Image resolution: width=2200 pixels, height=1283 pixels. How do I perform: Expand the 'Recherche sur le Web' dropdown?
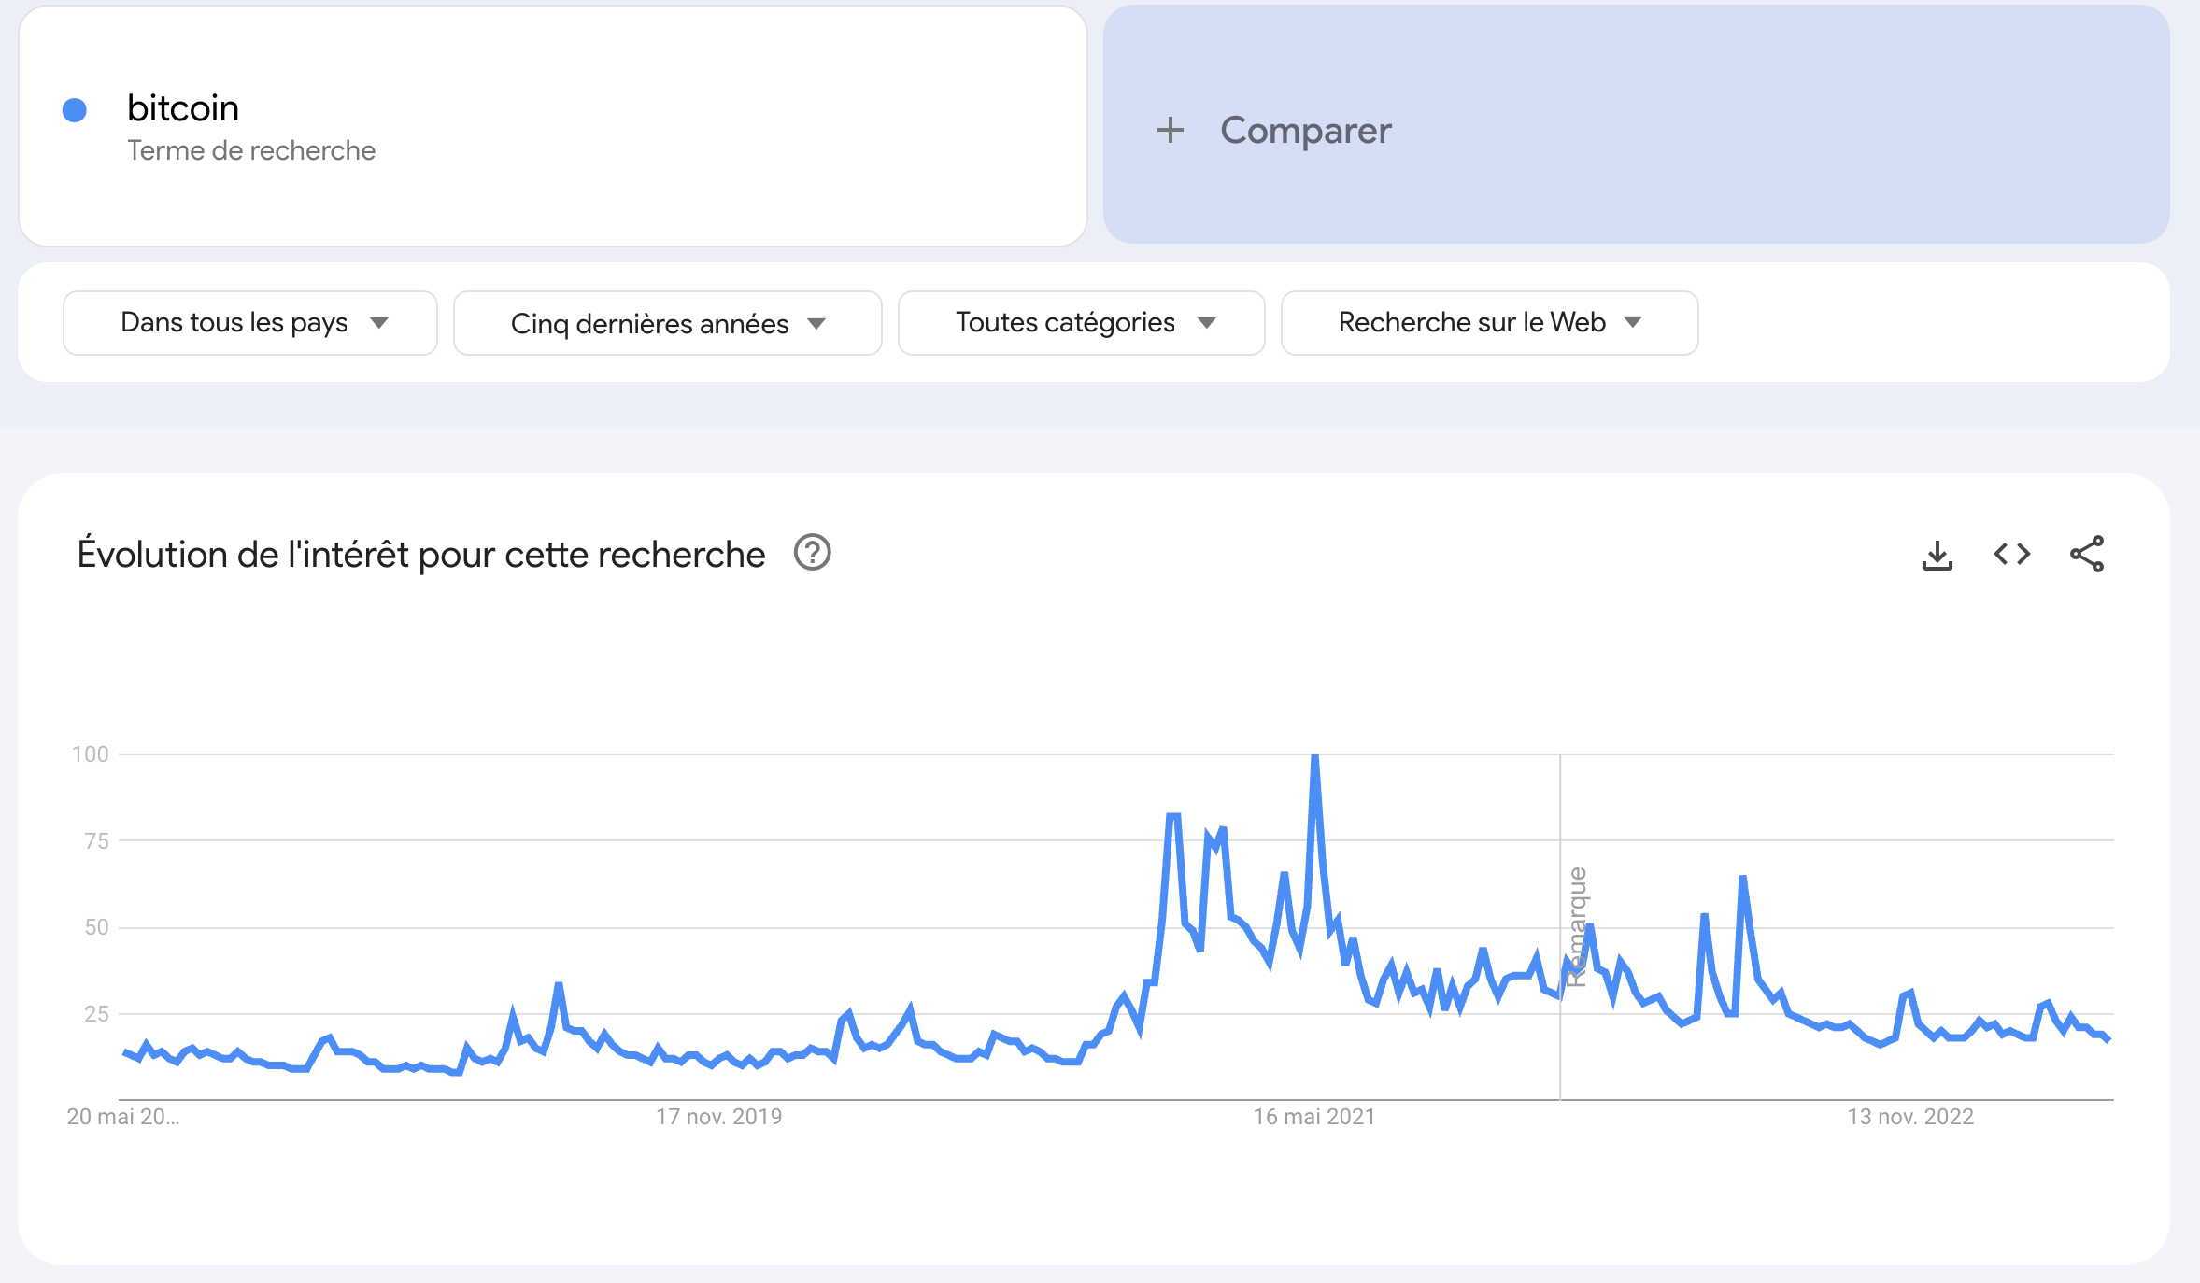tap(1489, 323)
